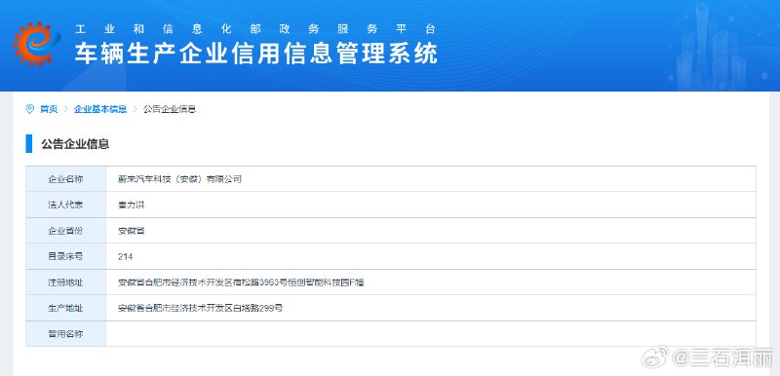Click the location pin breadcrumb icon
The height and width of the screenshot is (376, 780).
coord(30,109)
